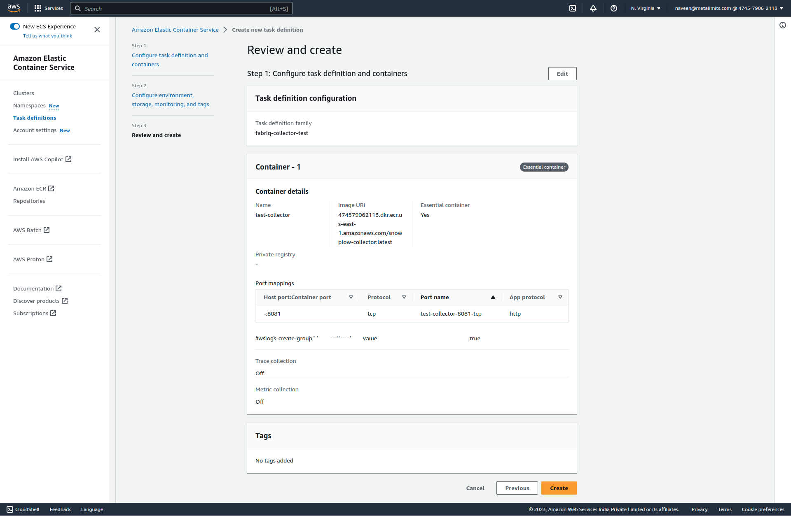Click the task definition family name field
This screenshot has height=516, width=791.
click(x=281, y=133)
